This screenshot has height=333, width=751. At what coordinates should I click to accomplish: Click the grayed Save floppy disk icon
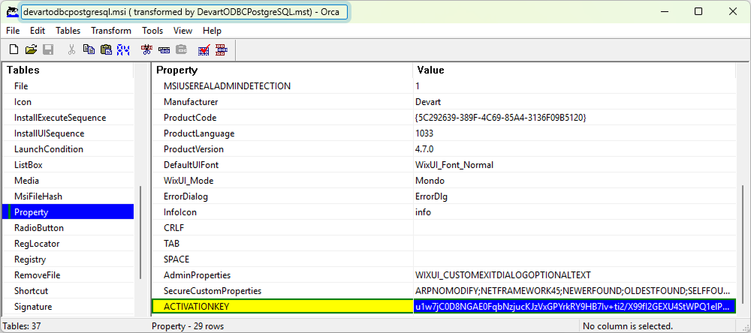(48, 49)
